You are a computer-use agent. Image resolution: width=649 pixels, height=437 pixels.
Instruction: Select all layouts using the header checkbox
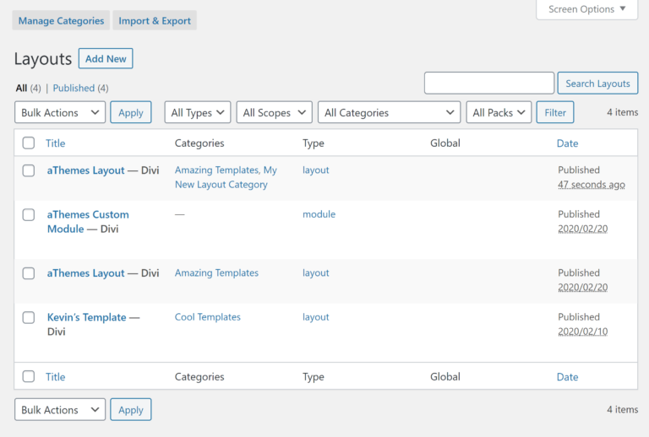coord(29,143)
